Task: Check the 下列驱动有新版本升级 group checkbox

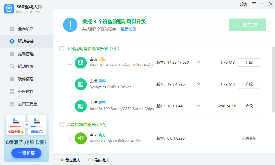Action: click(62, 48)
